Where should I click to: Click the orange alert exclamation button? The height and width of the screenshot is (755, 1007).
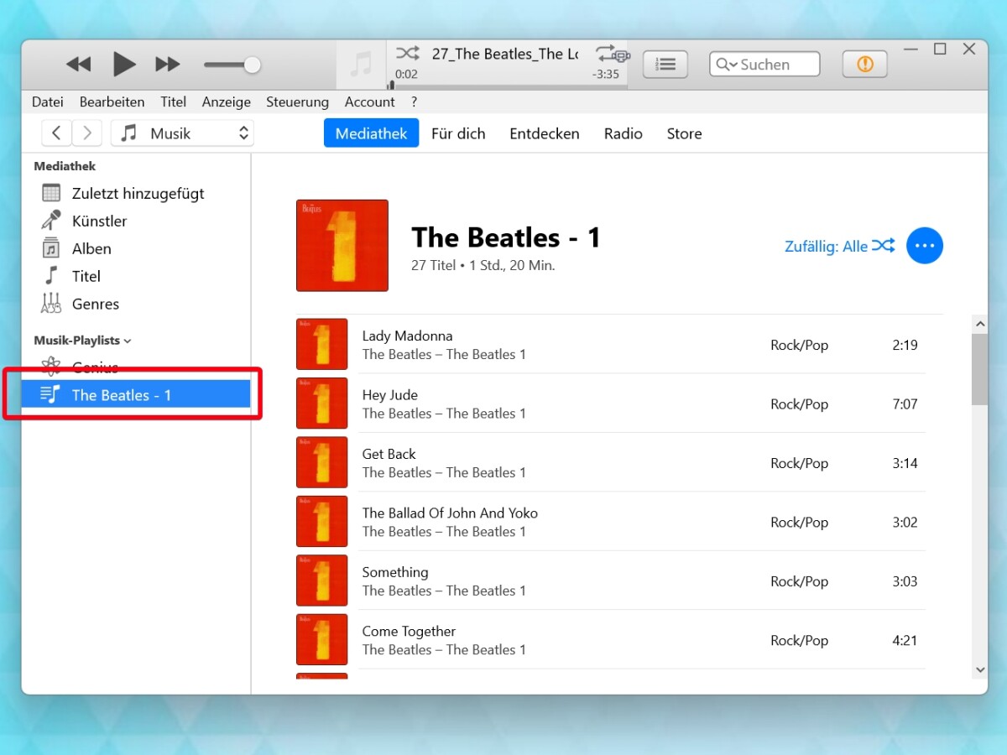[865, 65]
